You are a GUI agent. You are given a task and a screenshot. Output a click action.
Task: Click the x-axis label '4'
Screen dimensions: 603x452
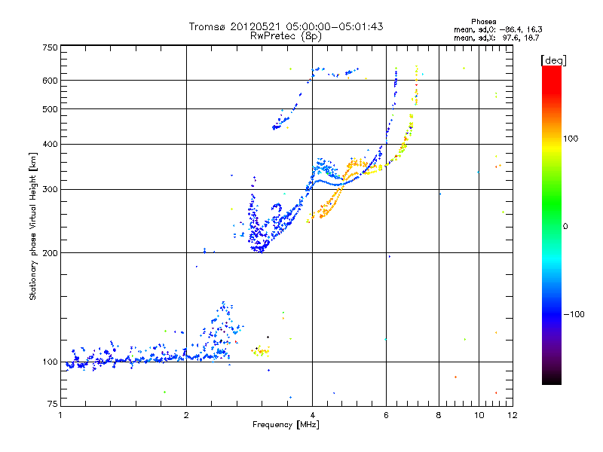[x=313, y=415]
